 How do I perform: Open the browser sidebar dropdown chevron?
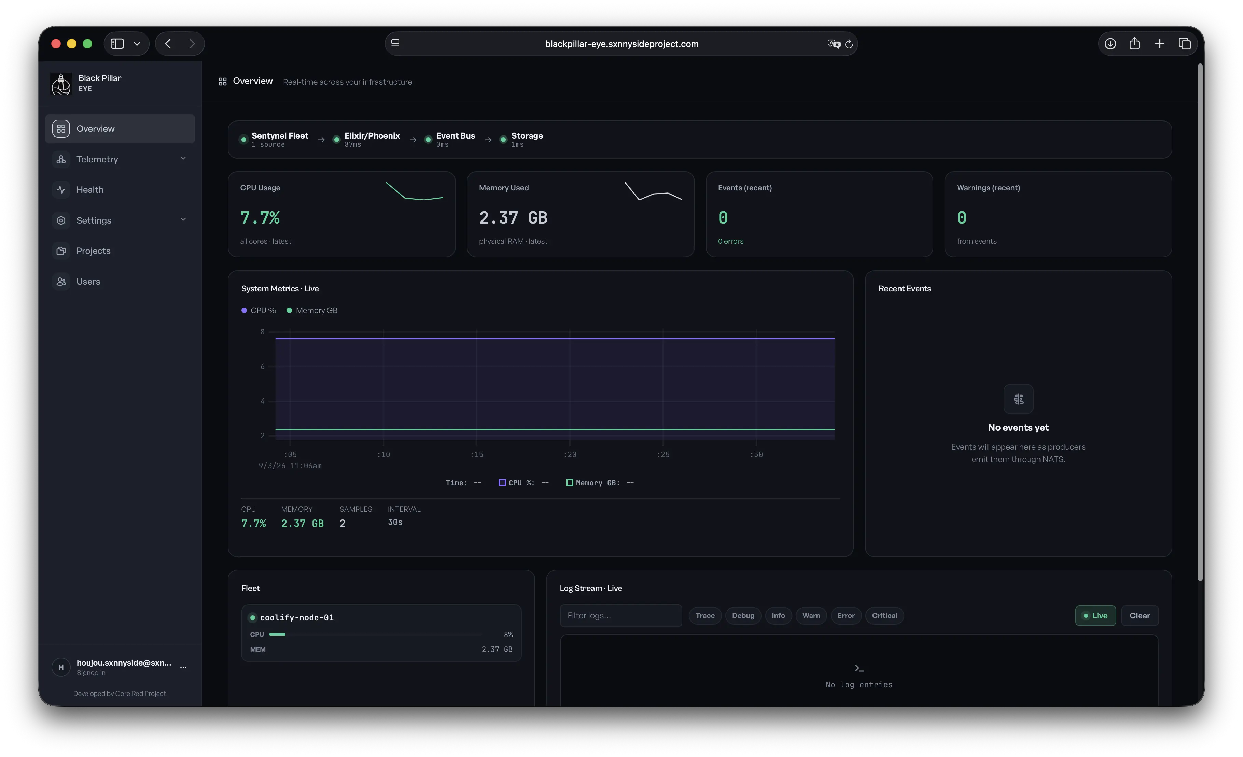tap(137, 44)
